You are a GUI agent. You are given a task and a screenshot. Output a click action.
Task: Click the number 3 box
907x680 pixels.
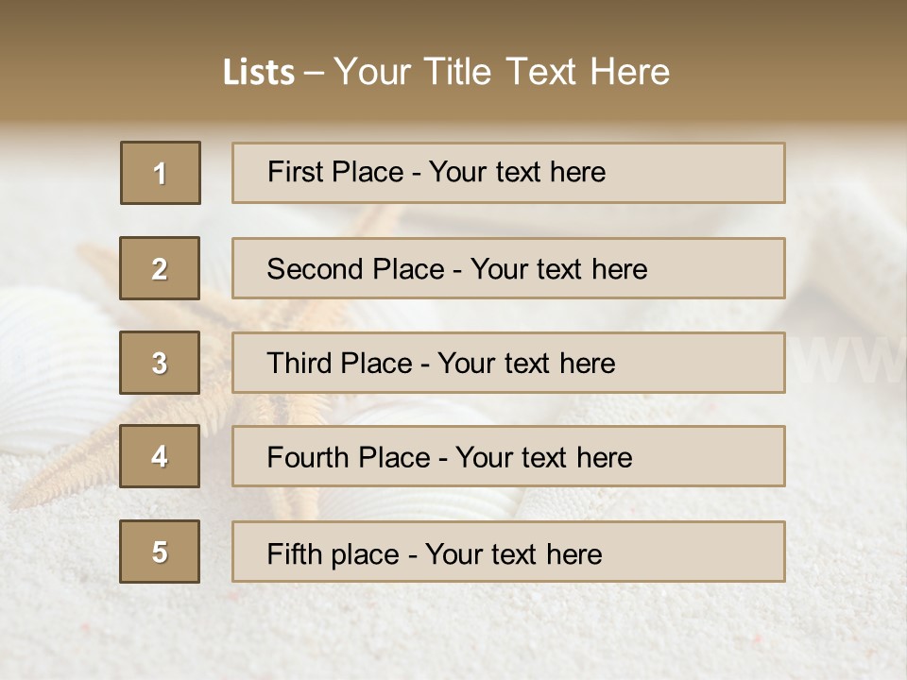coord(160,363)
